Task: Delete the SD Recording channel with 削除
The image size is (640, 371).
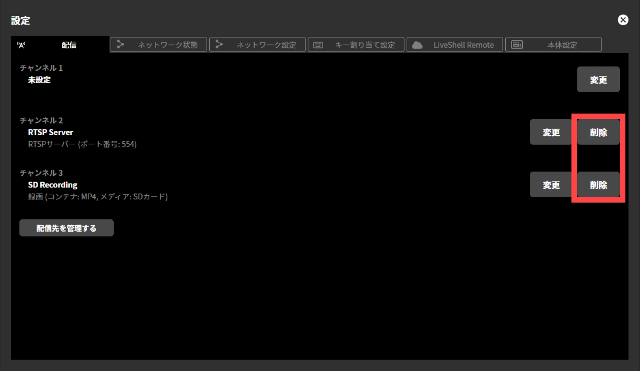Action: [x=598, y=184]
